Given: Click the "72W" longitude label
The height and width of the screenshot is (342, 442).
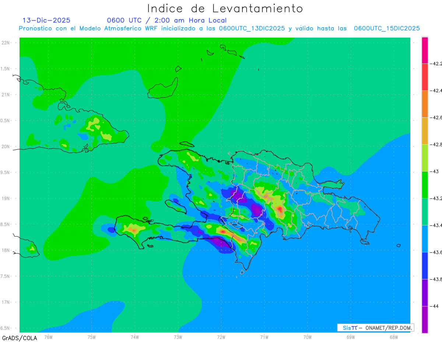Looking at the screenshot, I should coord(221,337).
